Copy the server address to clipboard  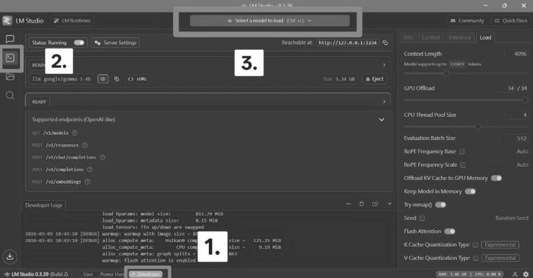click(385, 43)
